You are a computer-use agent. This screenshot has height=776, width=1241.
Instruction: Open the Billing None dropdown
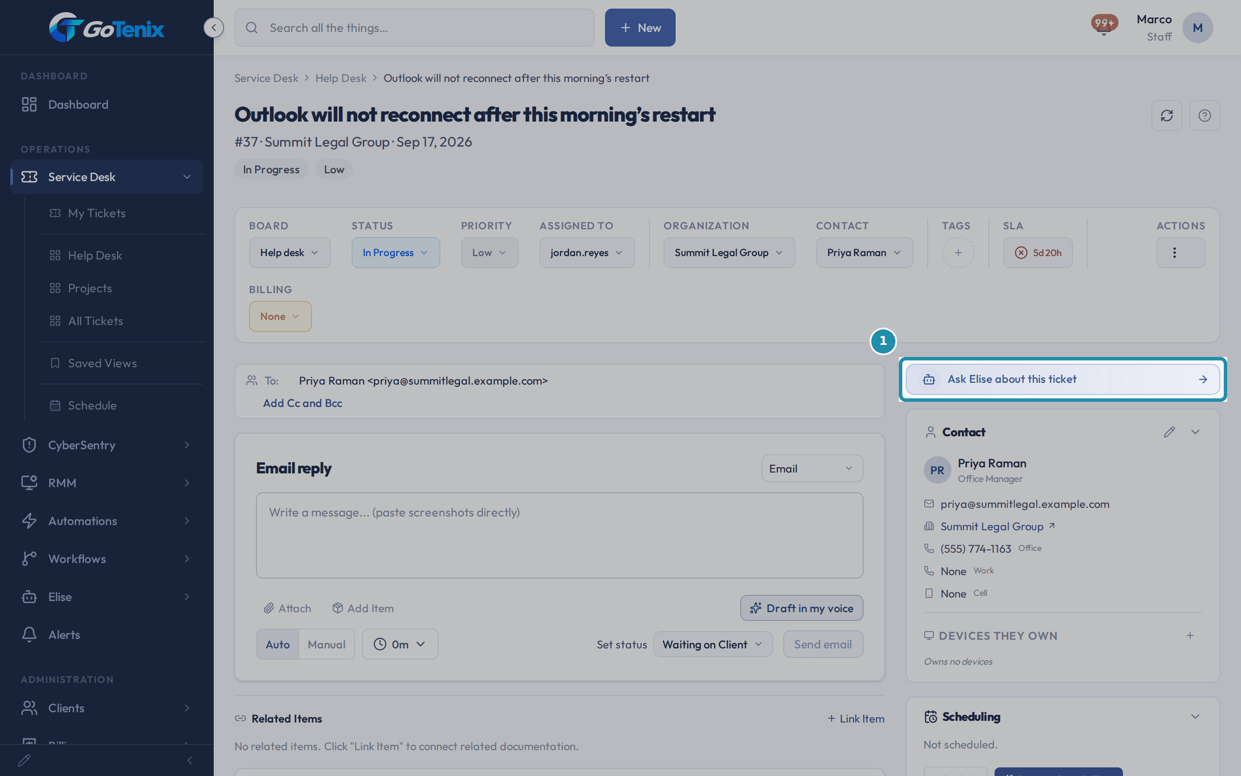280,316
